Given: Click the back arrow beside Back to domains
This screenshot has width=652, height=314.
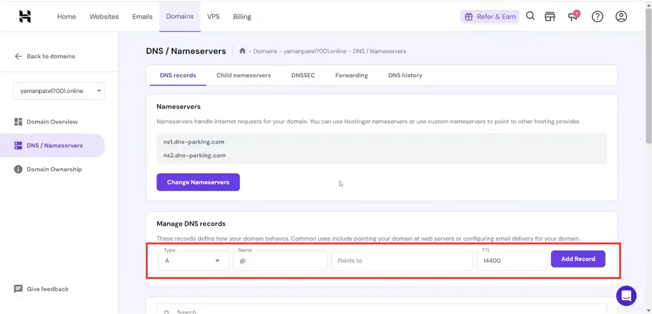Looking at the screenshot, I should coord(18,56).
